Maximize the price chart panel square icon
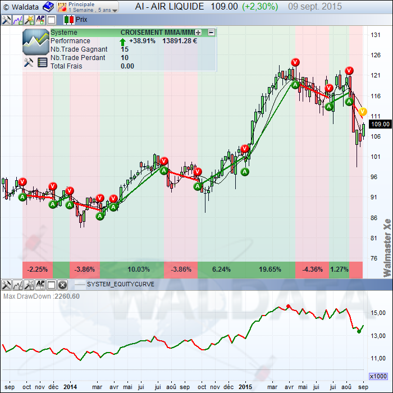 52,20
